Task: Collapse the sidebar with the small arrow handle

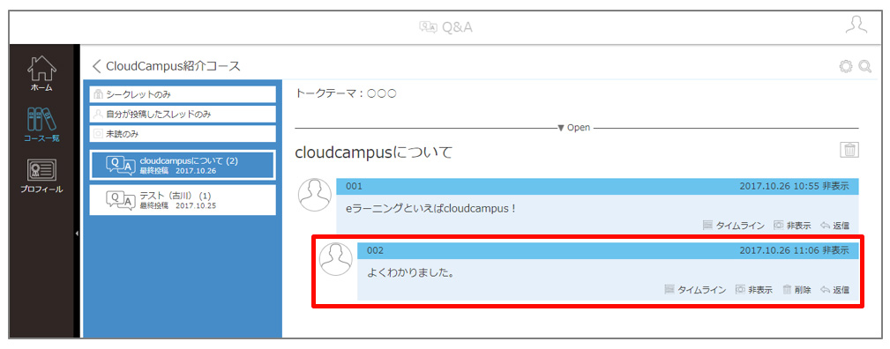Action: (77, 233)
